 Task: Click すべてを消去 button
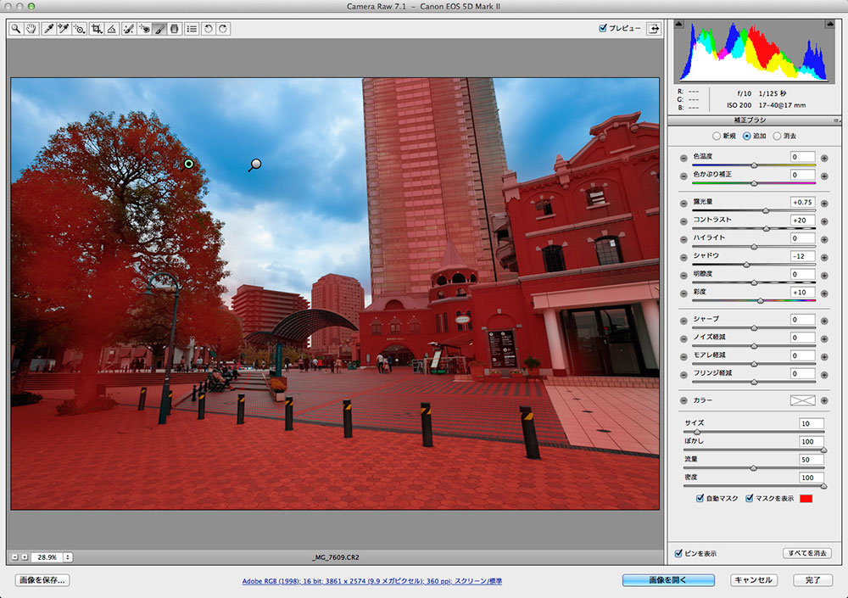(x=807, y=553)
